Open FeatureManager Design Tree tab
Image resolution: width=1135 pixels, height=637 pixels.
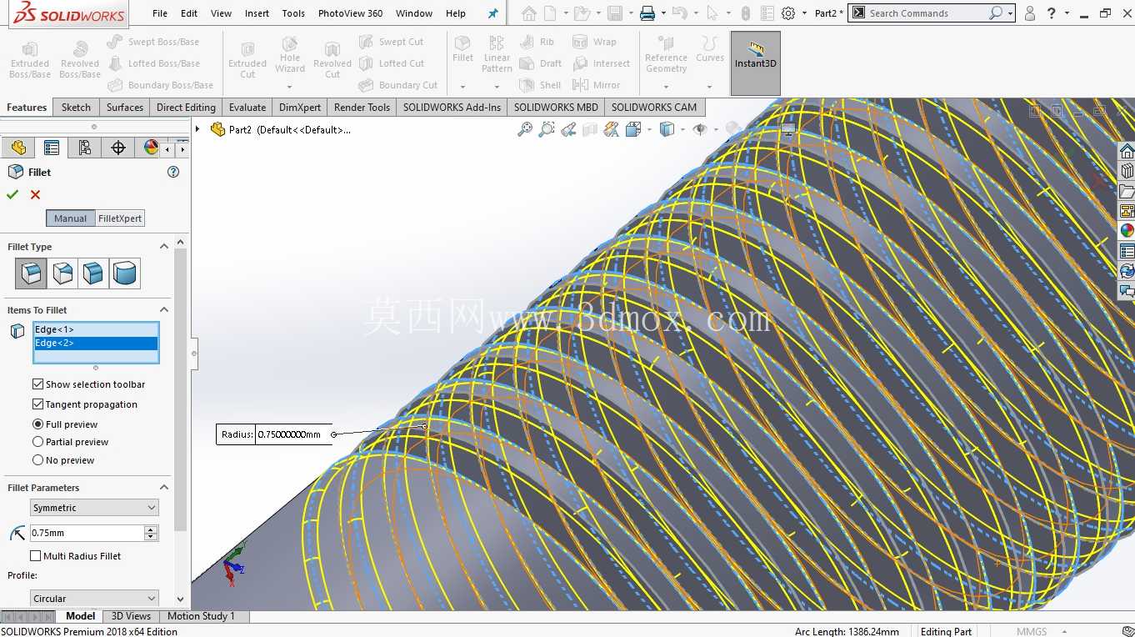click(x=18, y=148)
